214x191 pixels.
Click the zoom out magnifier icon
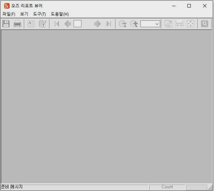click(122, 24)
